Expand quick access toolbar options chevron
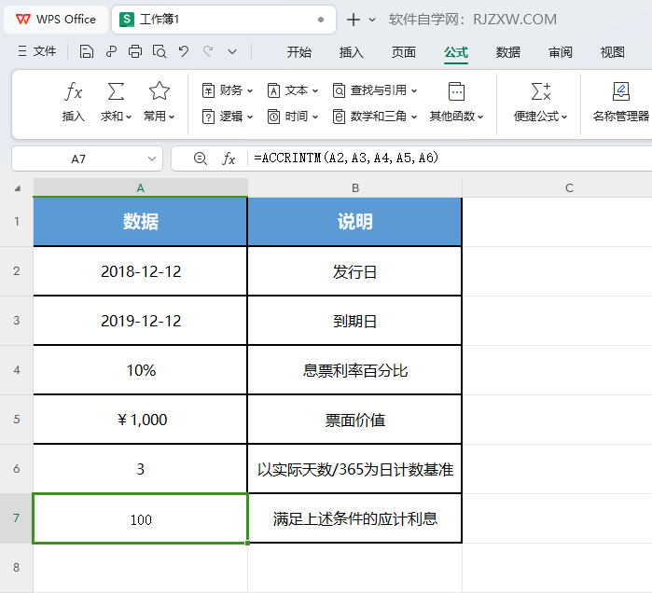The height and width of the screenshot is (593, 652). click(232, 52)
